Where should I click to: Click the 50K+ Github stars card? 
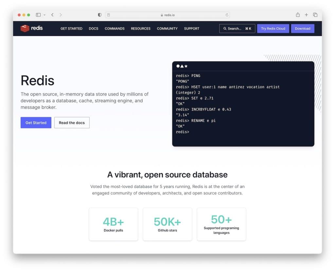(x=167, y=224)
